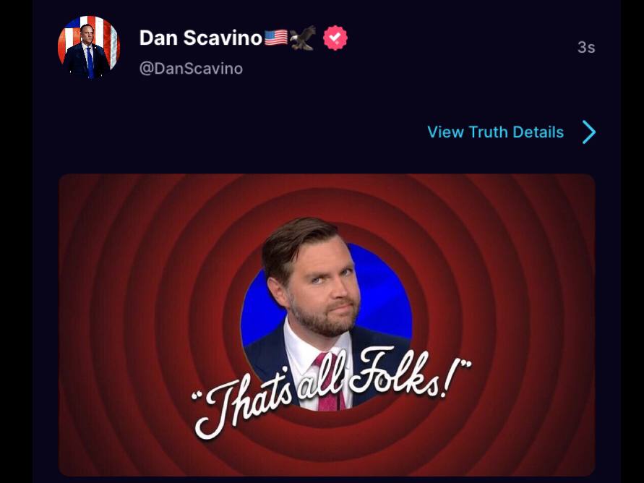Image resolution: width=644 pixels, height=483 pixels.
Task: Click the chevron arrow after View Truth Details
Action: [x=589, y=132]
